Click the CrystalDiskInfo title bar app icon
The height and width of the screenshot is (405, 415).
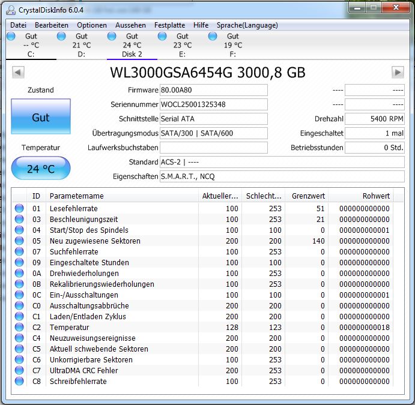point(11,10)
